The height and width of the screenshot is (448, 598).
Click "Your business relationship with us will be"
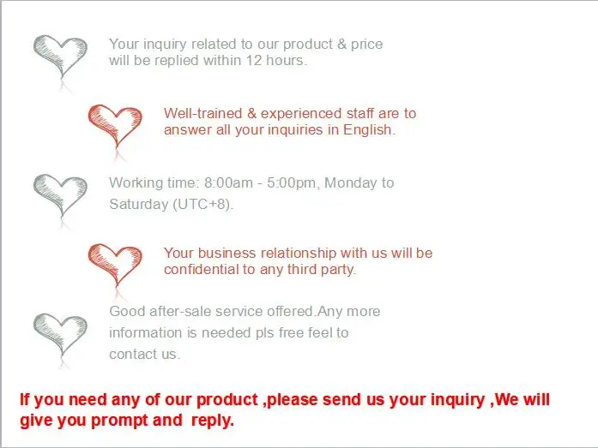point(298,253)
